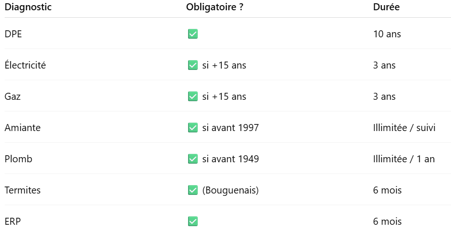451x235 pixels.
Task: Click the DPE diagnostic label
Action: click(13, 34)
